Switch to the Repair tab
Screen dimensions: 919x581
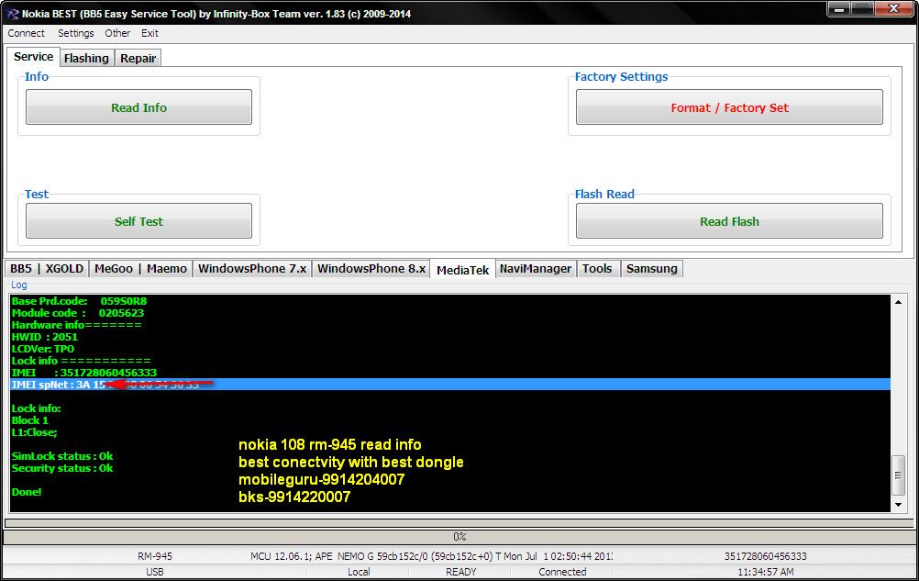[x=138, y=58]
